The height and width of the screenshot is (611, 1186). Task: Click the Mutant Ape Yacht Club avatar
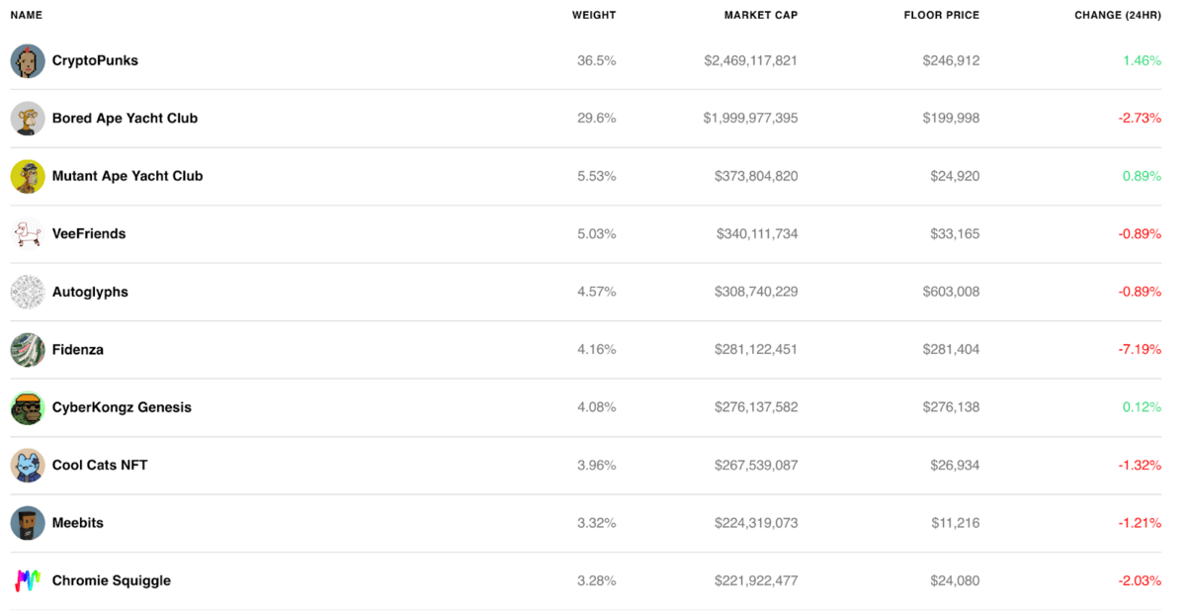28,176
